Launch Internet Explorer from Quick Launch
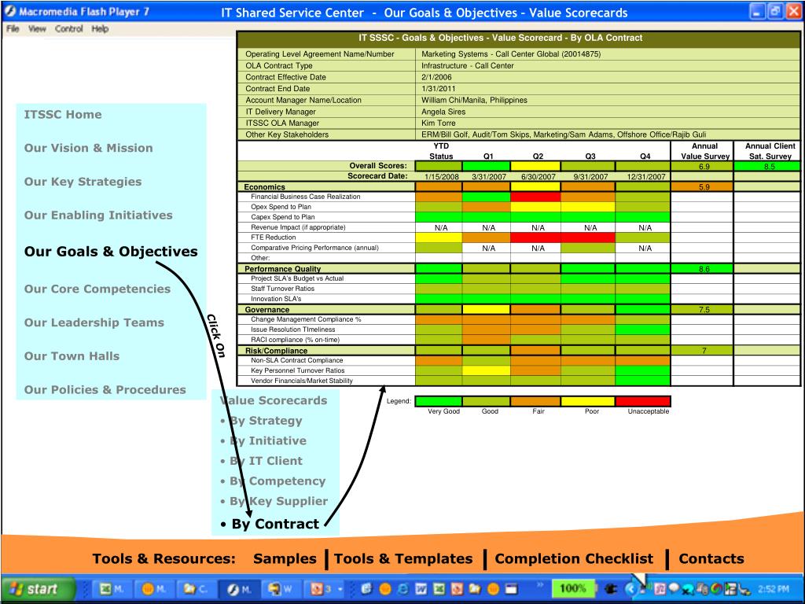The height and width of the screenshot is (604, 805). click(x=403, y=589)
